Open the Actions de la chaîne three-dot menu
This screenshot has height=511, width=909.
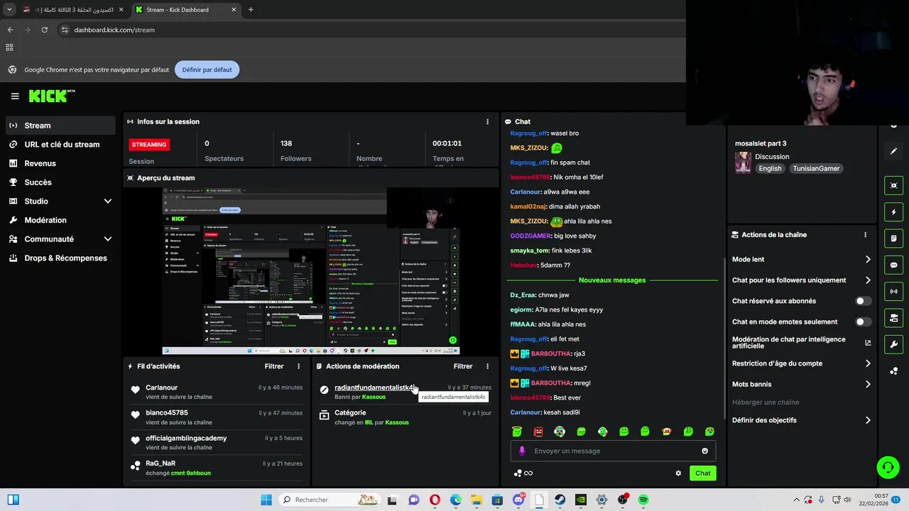865,235
